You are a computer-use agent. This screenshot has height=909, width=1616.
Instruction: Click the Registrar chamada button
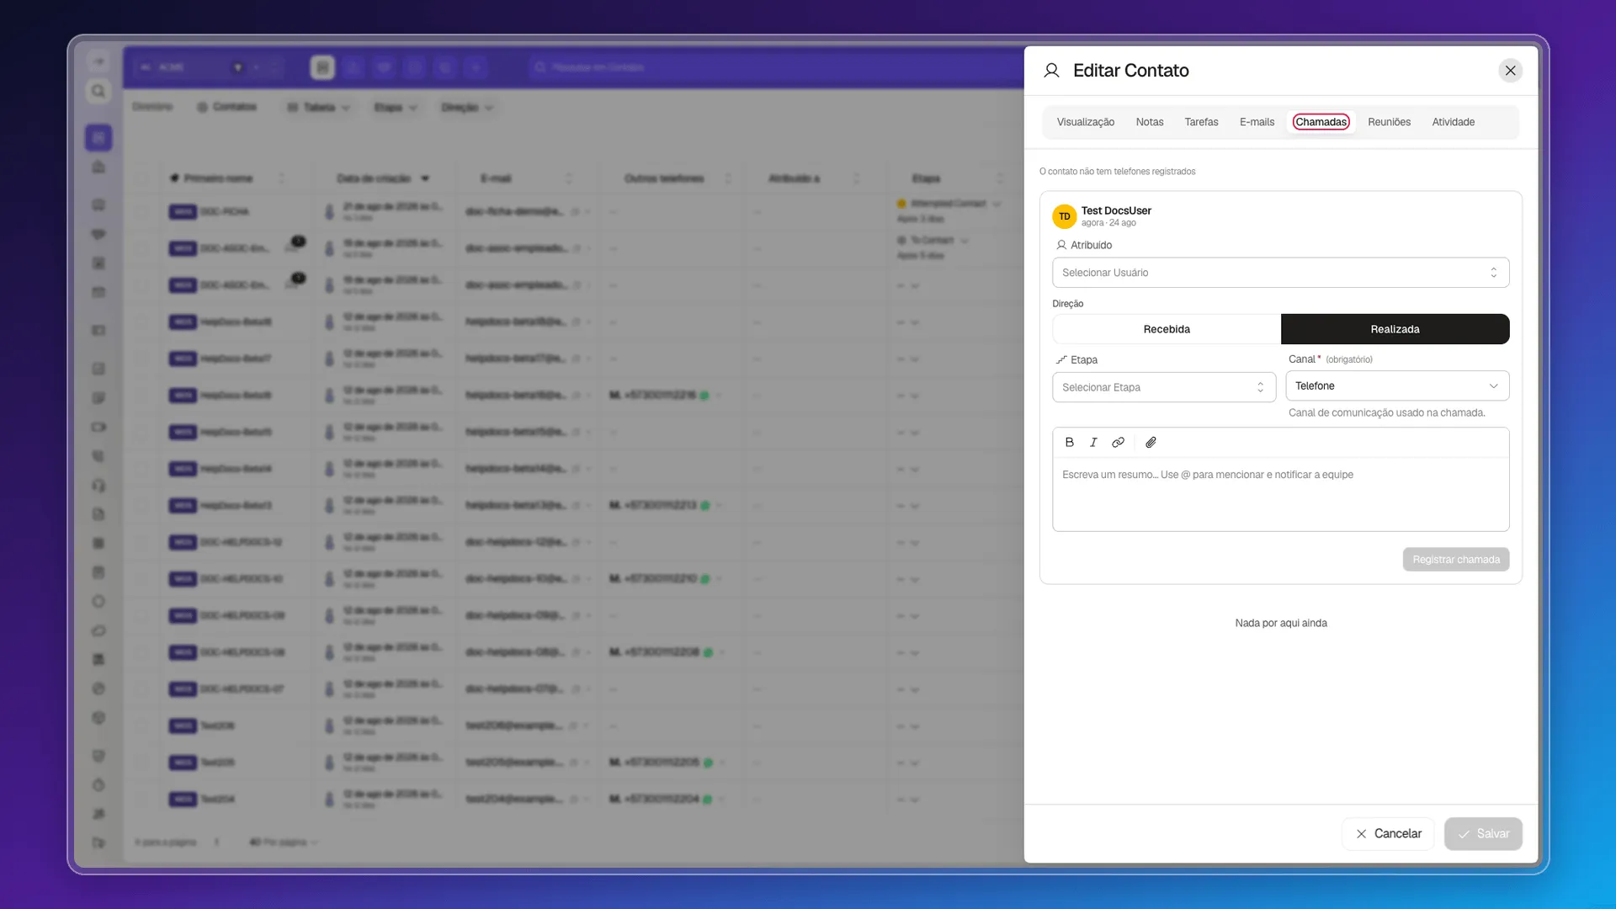click(1455, 560)
